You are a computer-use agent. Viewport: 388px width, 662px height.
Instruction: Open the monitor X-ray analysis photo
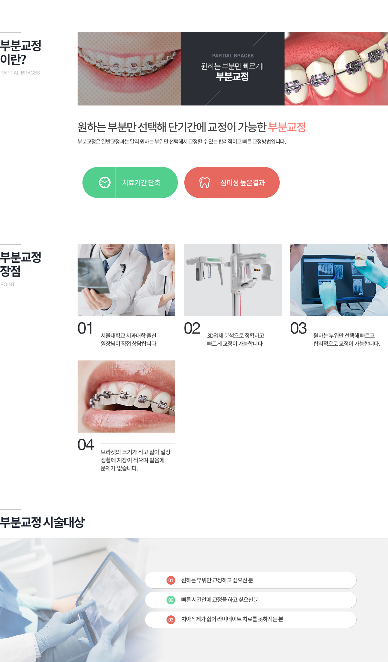click(x=339, y=280)
